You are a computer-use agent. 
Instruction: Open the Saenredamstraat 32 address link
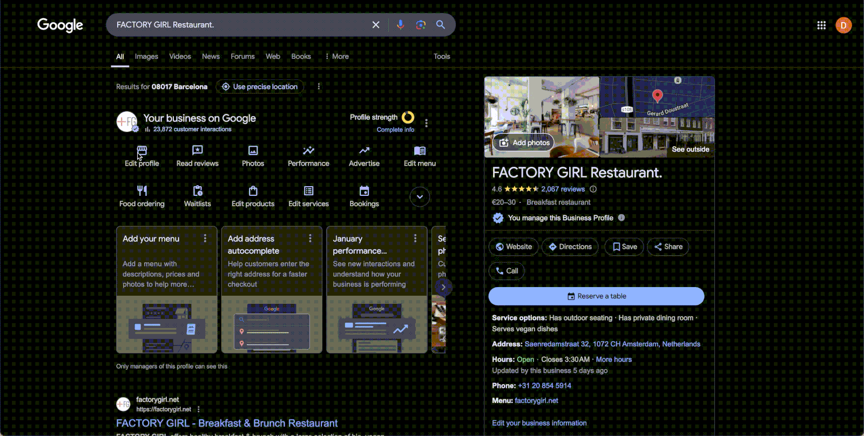click(612, 344)
